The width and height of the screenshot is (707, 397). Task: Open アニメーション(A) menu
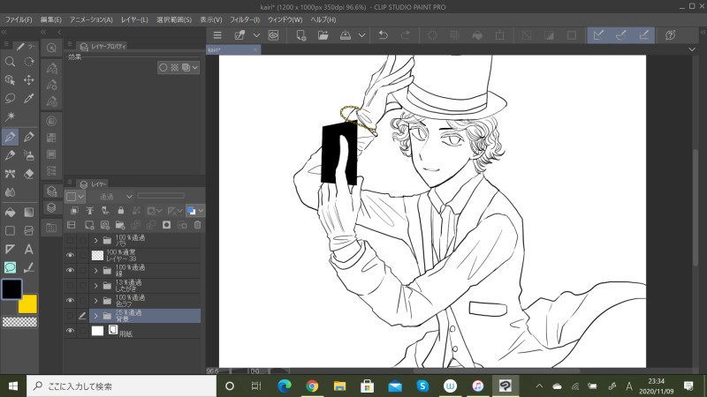[91, 19]
